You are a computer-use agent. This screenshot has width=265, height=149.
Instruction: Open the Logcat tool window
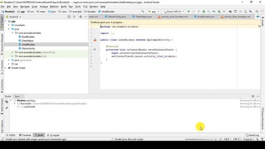coord(53,135)
